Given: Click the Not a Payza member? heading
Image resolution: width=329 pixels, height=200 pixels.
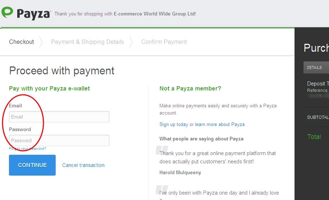Looking at the screenshot, I should tap(190, 88).
